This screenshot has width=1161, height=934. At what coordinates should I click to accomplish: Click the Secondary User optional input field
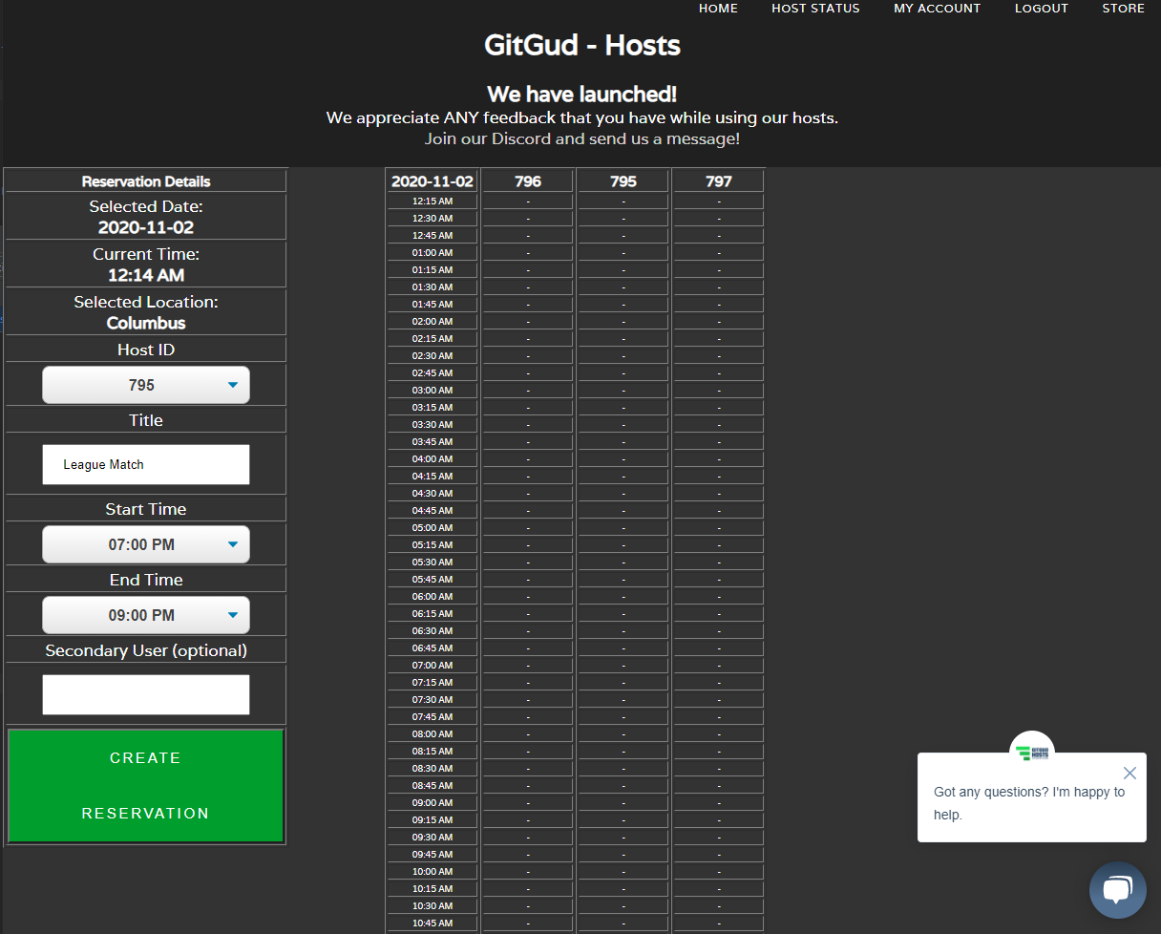pyautogui.click(x=146, y=694)
